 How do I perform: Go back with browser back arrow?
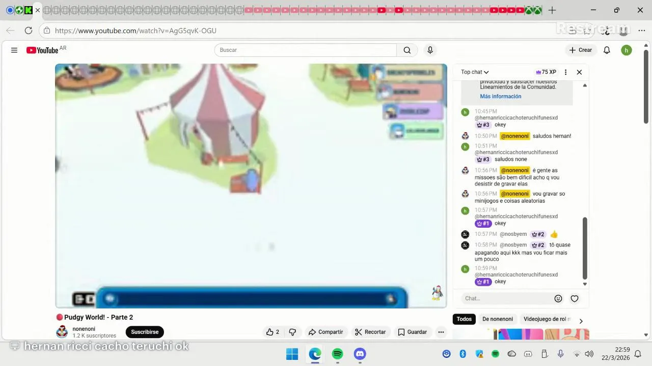click(x=10, y=30)
